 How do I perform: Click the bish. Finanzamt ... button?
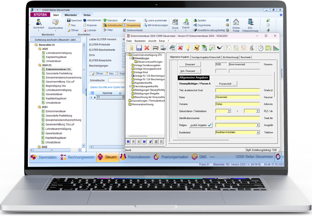pos(190,71)
